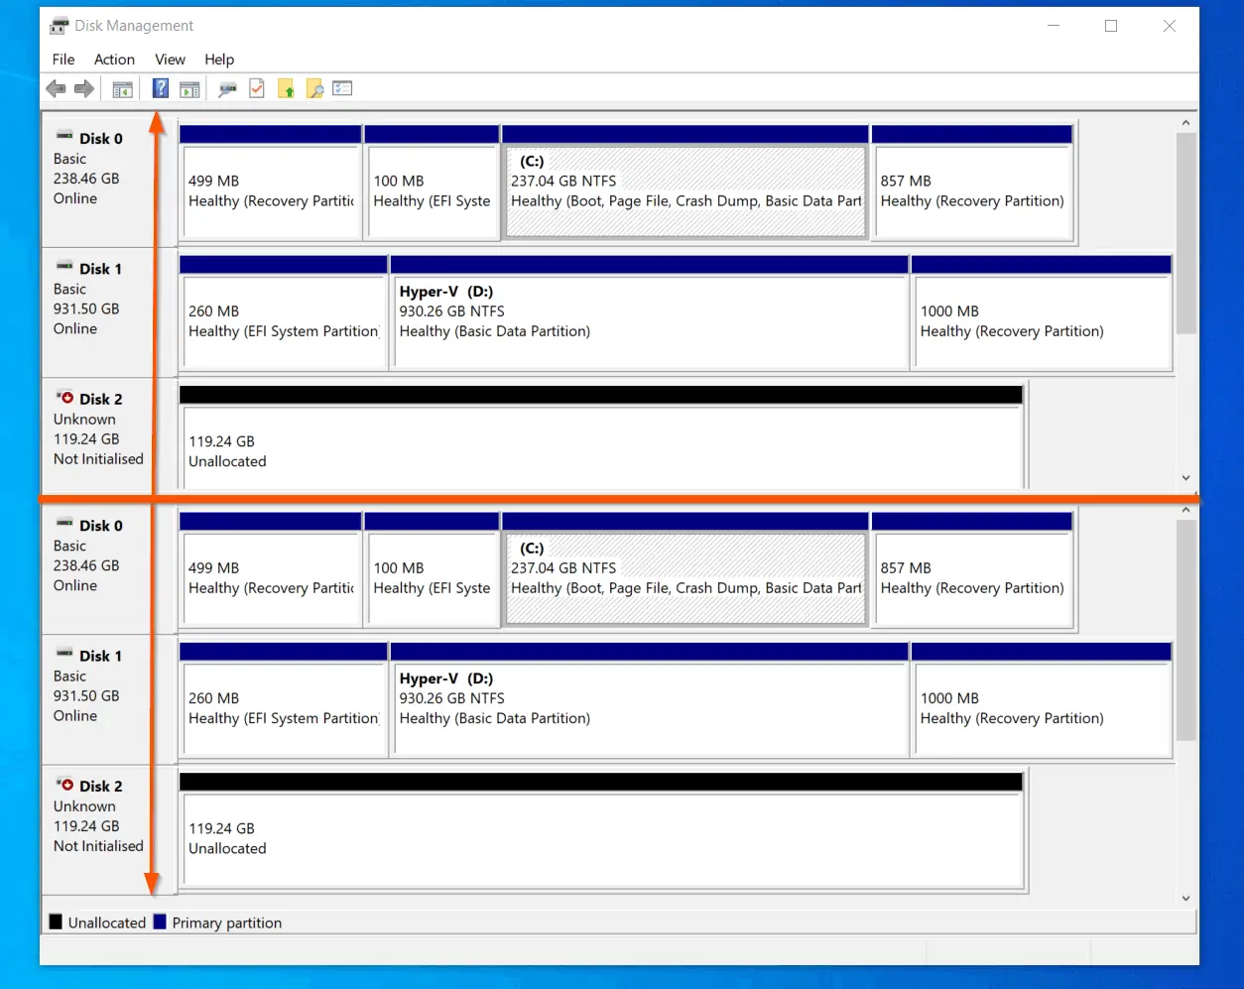1244x989 pixels.
Task: Select Hyper-V (D:) volume in upper pane
Action: pos(650,312)
